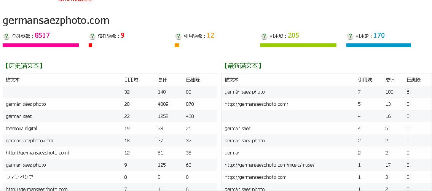The image size is (432, 191).
Task: Click the pink total backlinks bar
Action: coord(41,45)
